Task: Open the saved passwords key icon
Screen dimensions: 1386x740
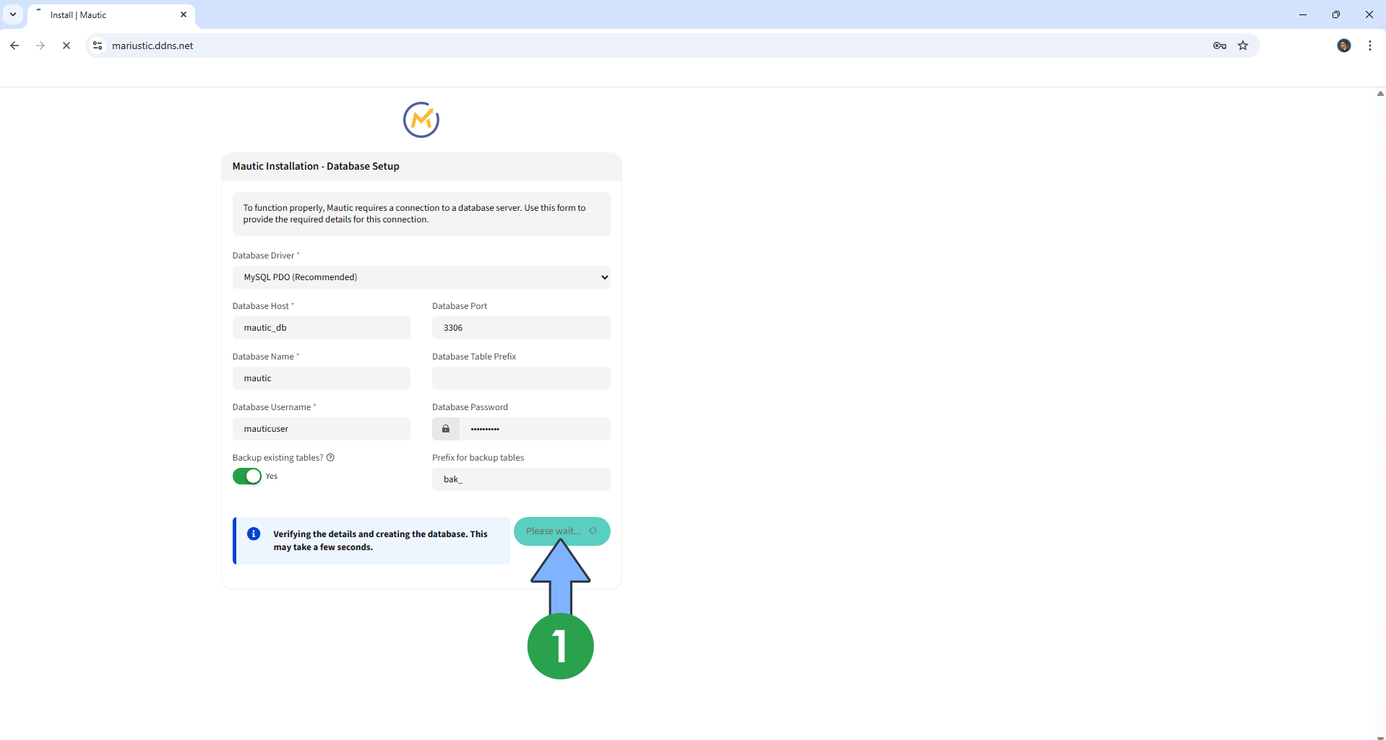Action: click(x=1220, y=45)
